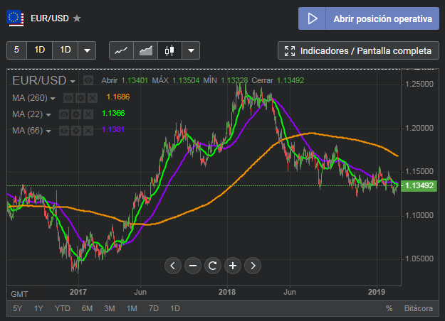Viewport: 445px width, 321px height.
Task: Remove the MA (260) indicator
Action: click(x=93, y=98)
